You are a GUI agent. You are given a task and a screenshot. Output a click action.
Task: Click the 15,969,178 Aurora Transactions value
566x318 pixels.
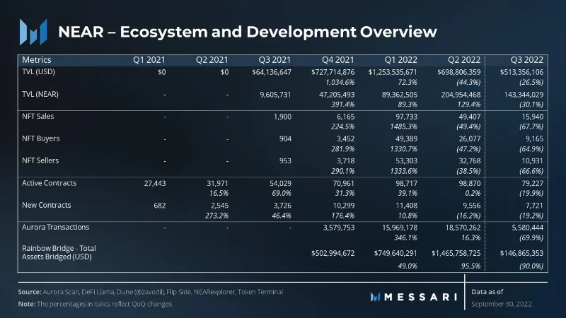pos(400,228)
